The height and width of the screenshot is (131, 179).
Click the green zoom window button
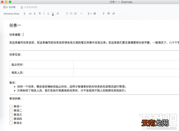[10, 2]
